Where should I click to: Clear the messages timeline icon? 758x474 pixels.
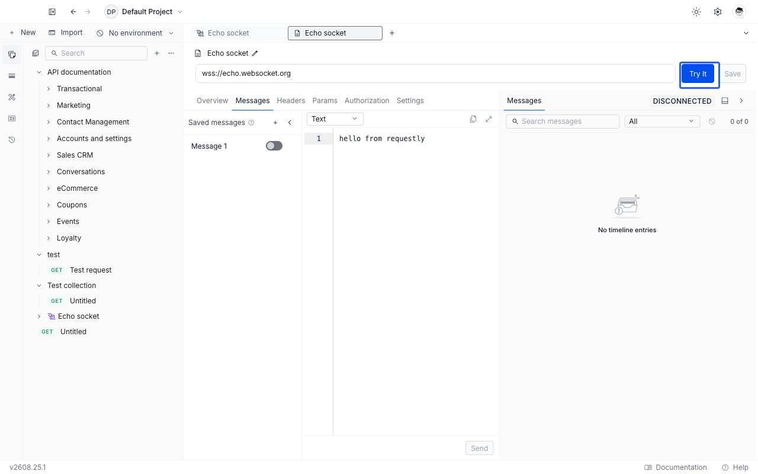712,121
